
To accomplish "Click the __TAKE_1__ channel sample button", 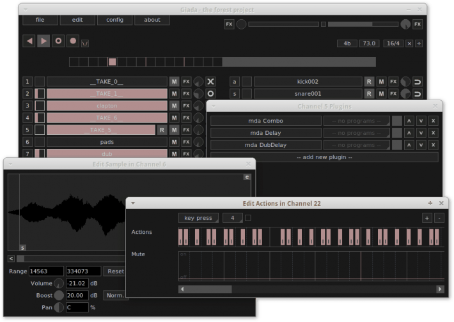I will click(x=107, y=94).
